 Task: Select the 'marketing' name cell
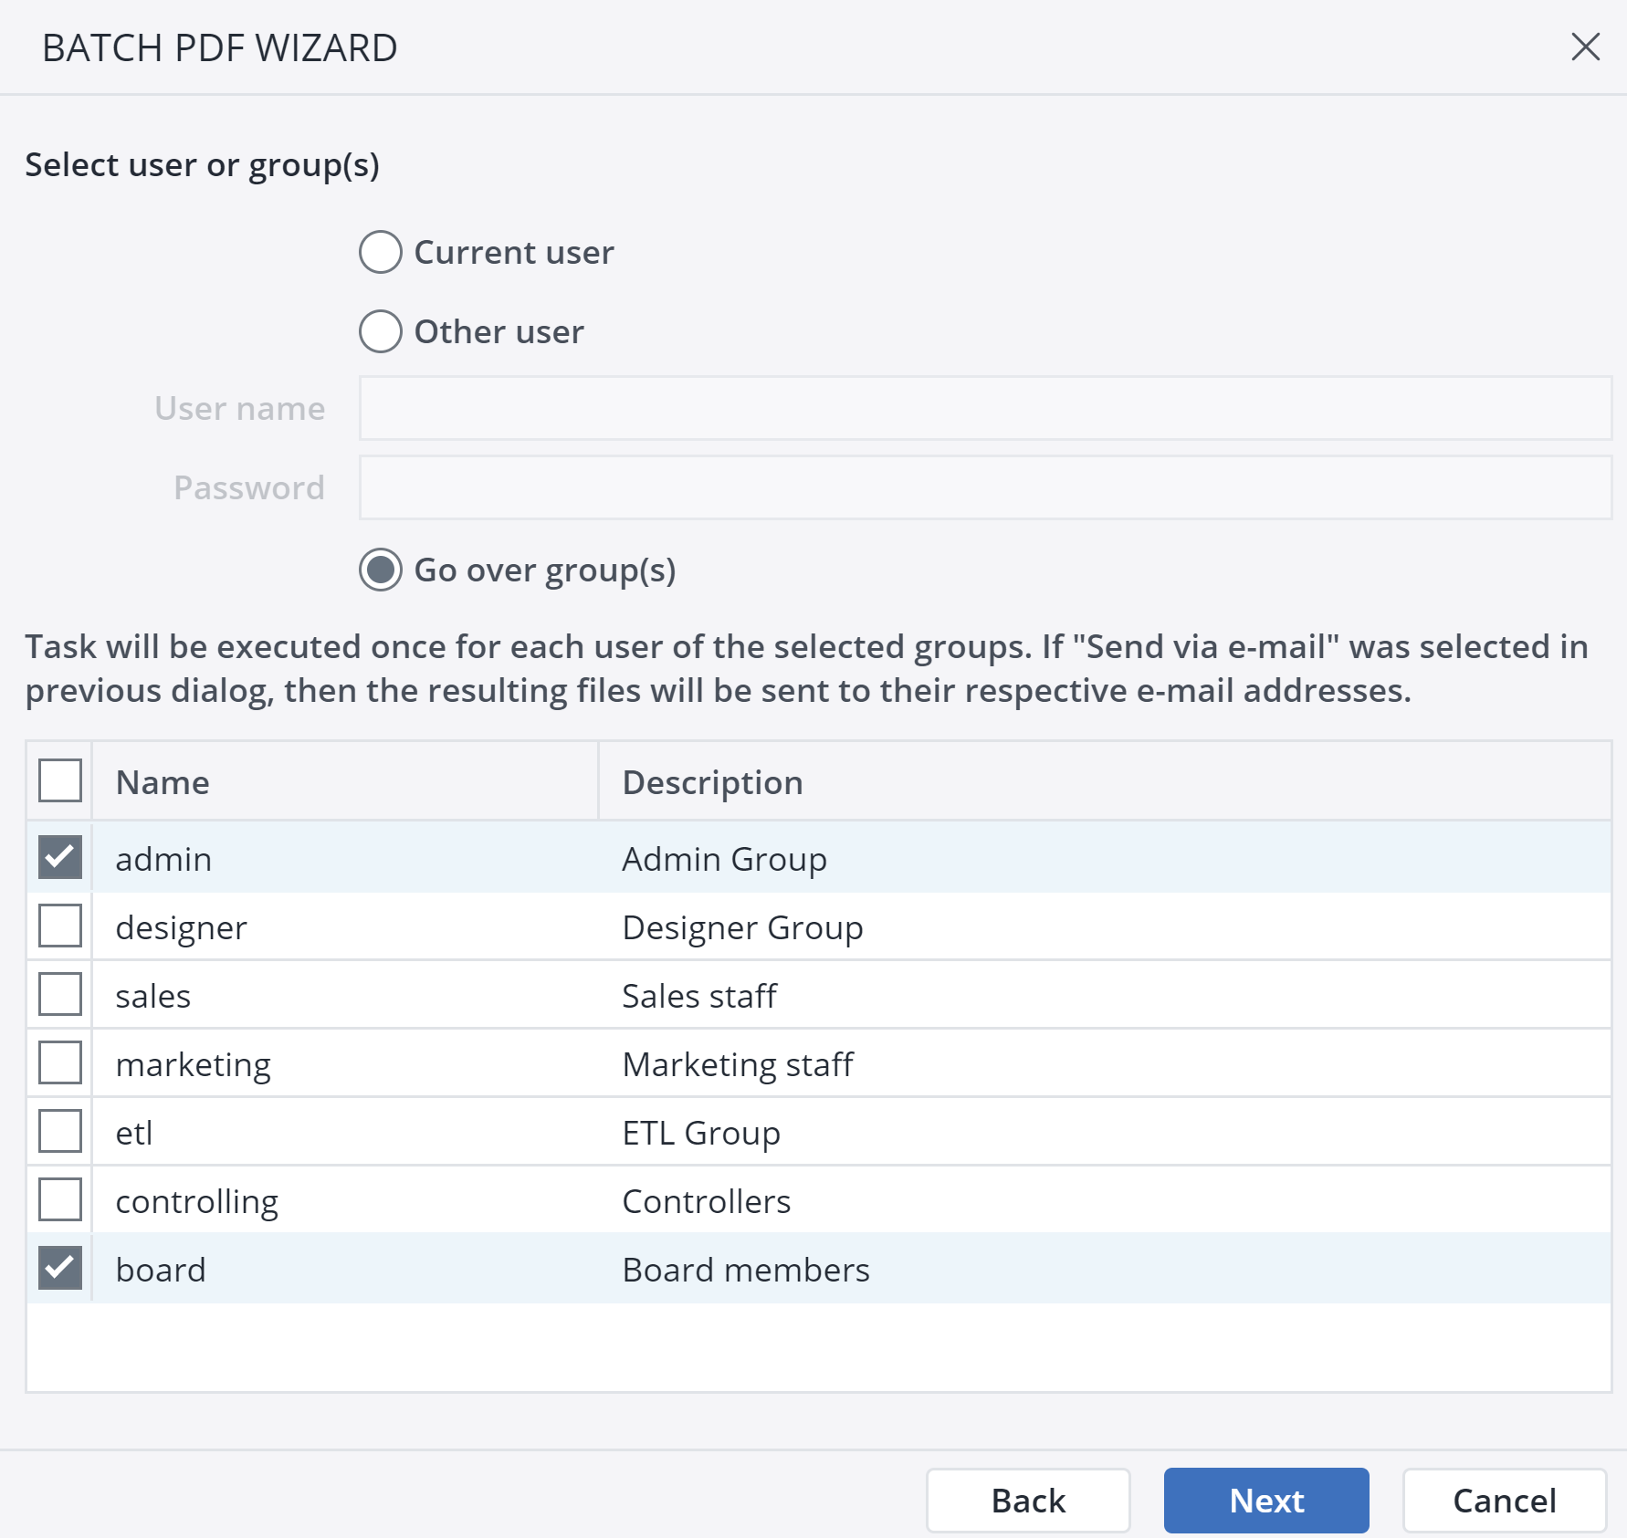tap(345, 1063)
